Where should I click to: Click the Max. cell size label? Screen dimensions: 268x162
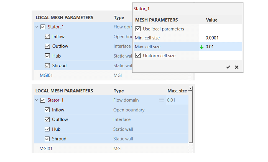[x=148, y=47]
